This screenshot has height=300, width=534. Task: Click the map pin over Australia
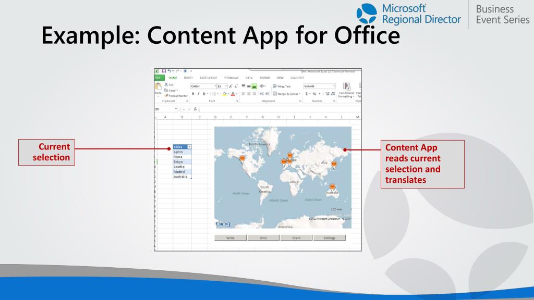point(332,187)
